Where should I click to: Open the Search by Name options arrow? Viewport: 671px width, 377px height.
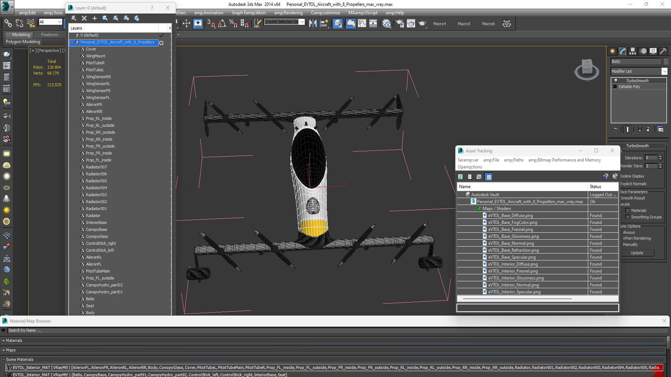pyautogui.click(x=3, y=330)
